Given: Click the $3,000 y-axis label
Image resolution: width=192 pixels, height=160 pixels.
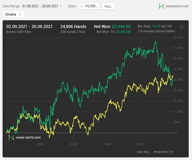Looking at the screenshot, I should [178, 69].
